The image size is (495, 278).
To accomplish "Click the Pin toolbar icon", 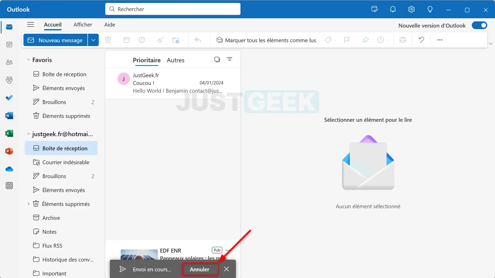I will pos(365,40).
